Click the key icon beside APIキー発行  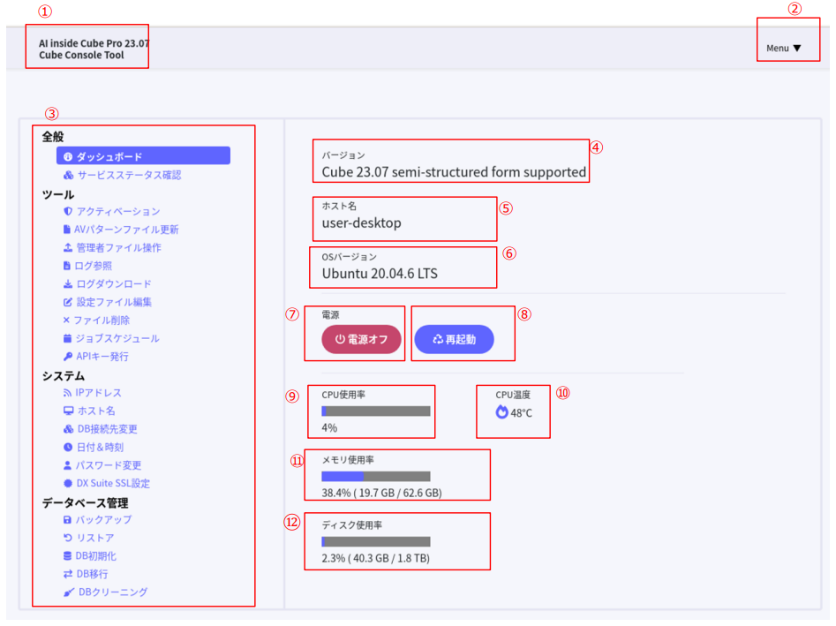pyautogui.click(x=68, y=357)
